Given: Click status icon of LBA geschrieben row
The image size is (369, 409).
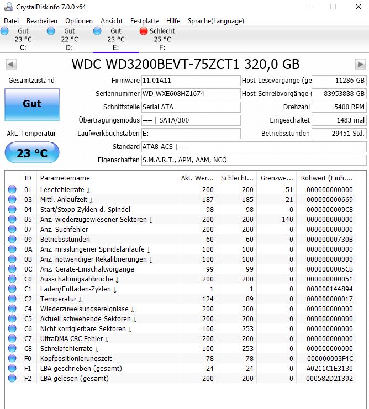Looking at the screenshot, I should [12, 368].
